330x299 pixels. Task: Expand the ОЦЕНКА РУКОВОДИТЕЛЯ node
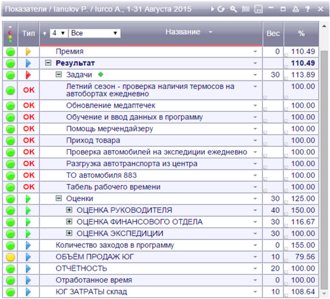[x=69, y=210]
